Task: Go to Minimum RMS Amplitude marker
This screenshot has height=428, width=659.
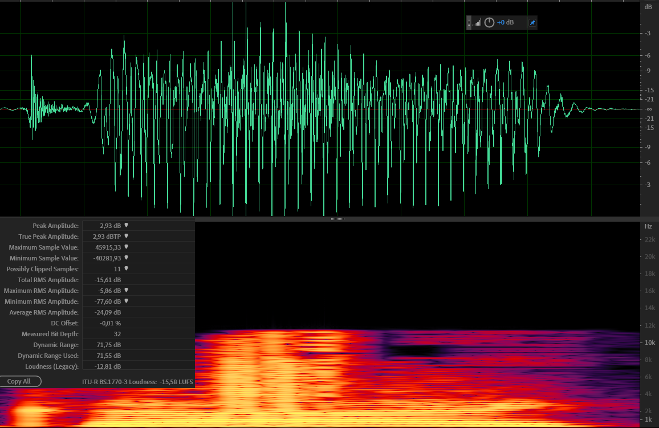Action: (x=126, y=301)
